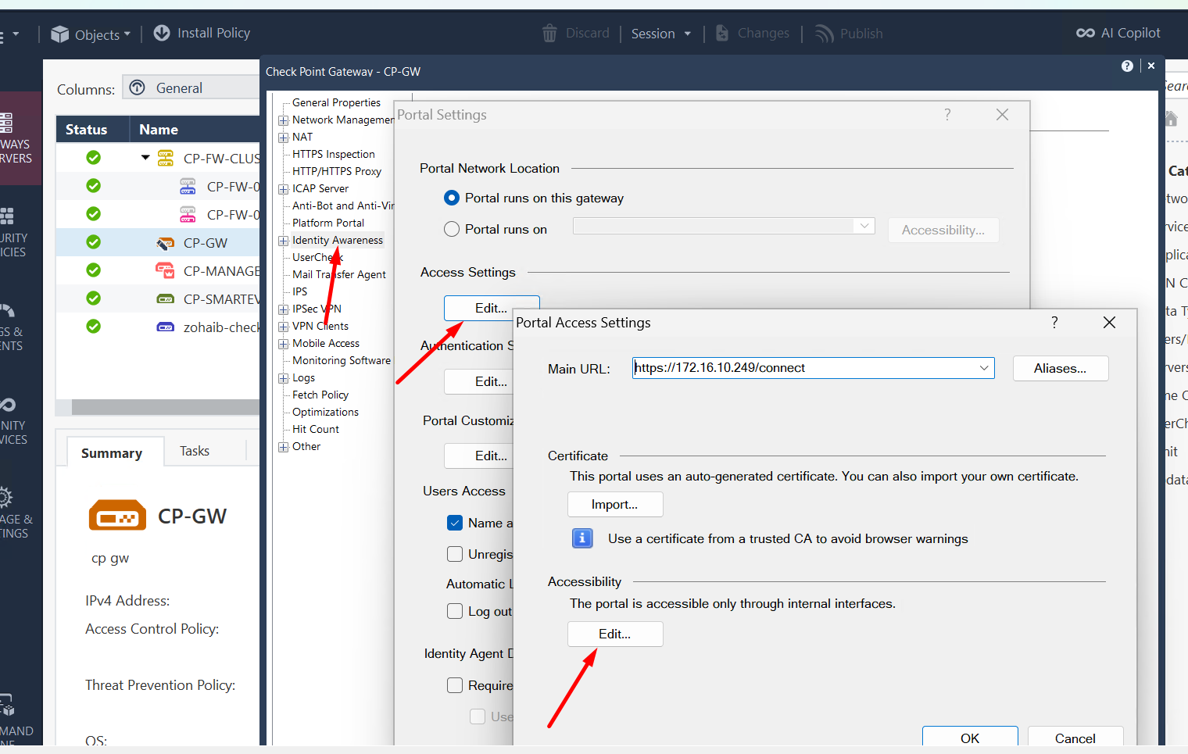Select the Optimizations tree item
Screen dimensions: 1188x754
[x=325, y=412]
